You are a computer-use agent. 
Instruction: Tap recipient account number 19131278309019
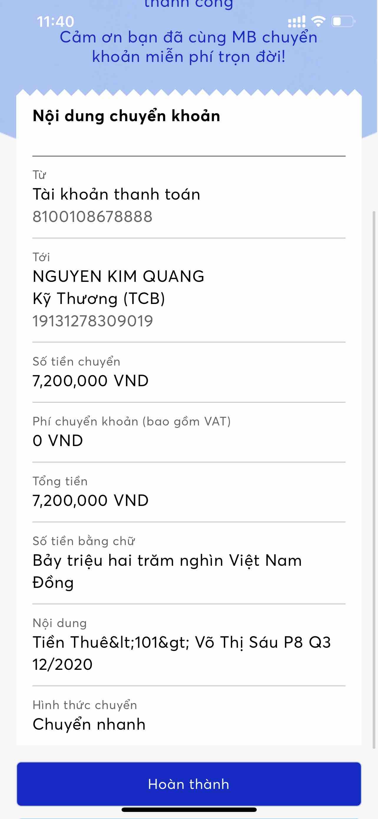pos(93,321)
